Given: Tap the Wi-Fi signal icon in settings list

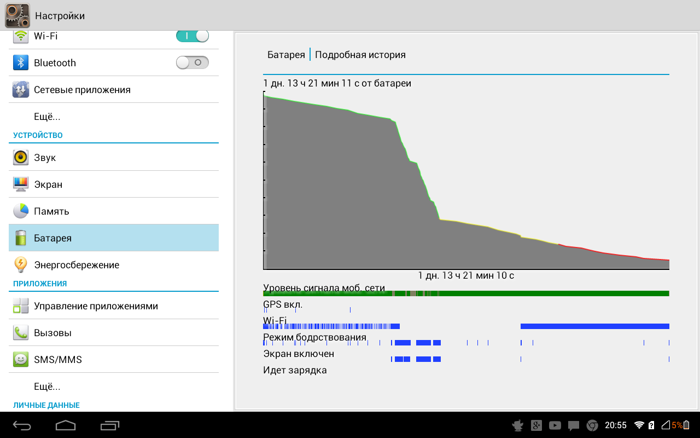Looking at the screenshot, I should coord(21,36).
